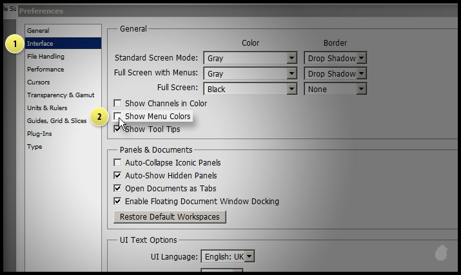
Task: Click the watermark logo in the corner
Action: coord(441,252)
